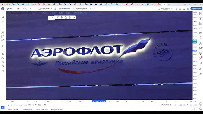Open the Индикаторы indicators menu
The width and height of the screenshot is (203, 114).
[x=44, y=9]
